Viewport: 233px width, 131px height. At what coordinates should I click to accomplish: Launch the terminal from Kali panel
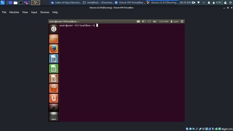coord(21,3)
